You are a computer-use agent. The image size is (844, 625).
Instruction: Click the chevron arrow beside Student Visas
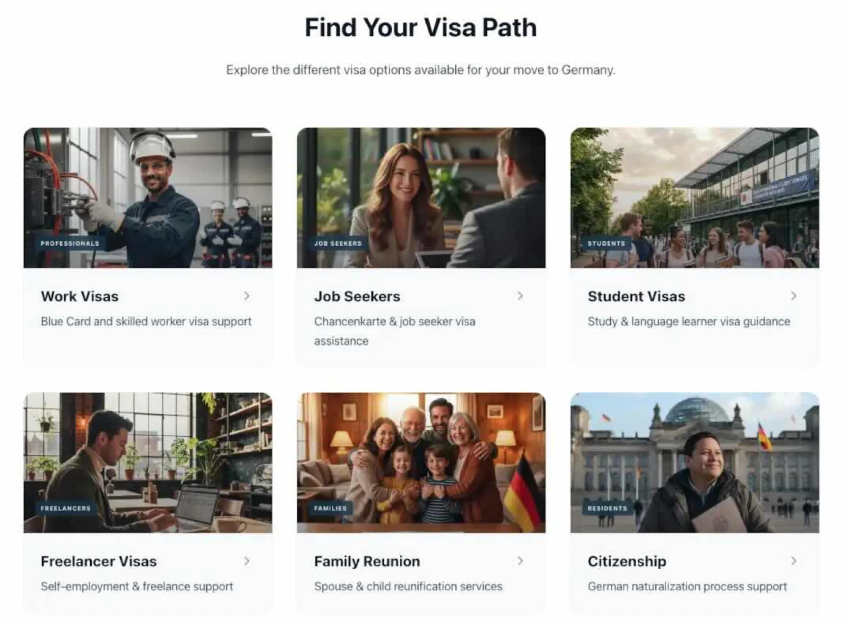794,296
